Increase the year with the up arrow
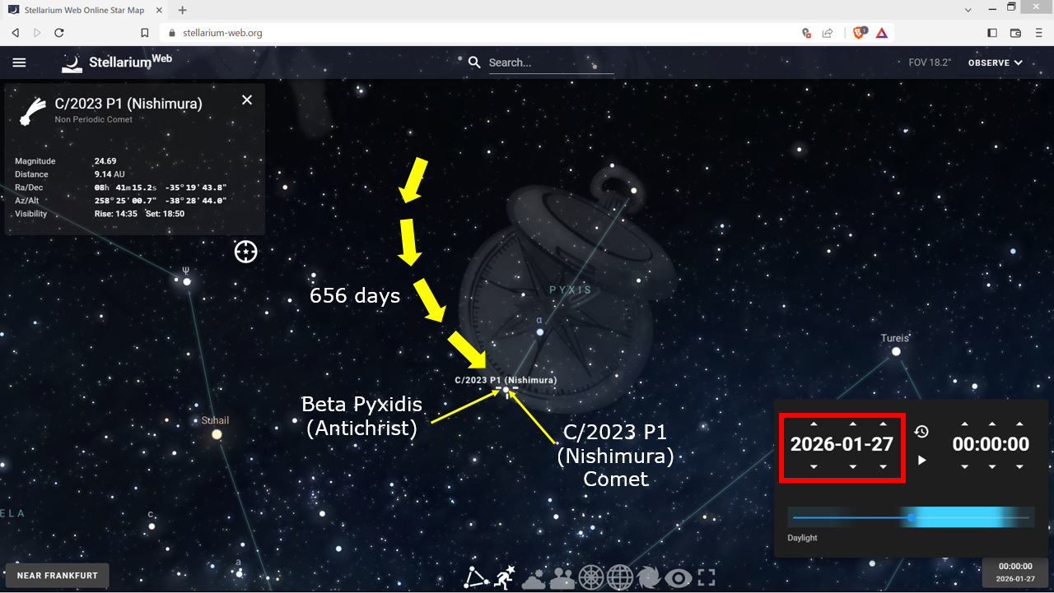Screen dimensions: 1054x593 [x=814, y=424]
